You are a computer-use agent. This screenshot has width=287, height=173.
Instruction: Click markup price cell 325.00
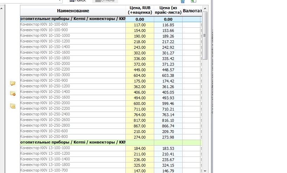140,165
